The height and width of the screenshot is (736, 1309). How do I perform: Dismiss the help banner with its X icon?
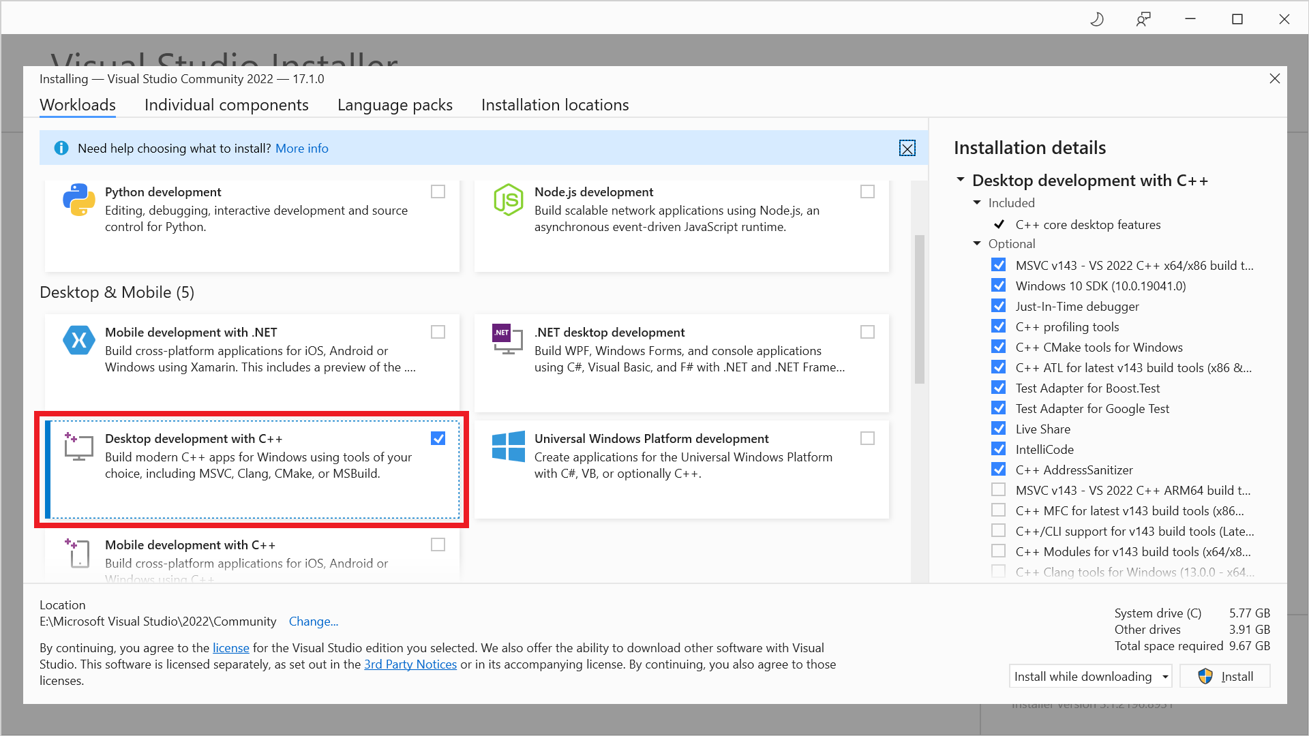907,148
